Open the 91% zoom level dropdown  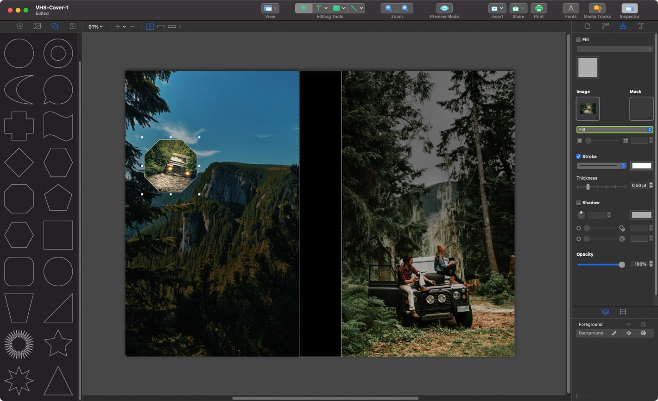95,27
